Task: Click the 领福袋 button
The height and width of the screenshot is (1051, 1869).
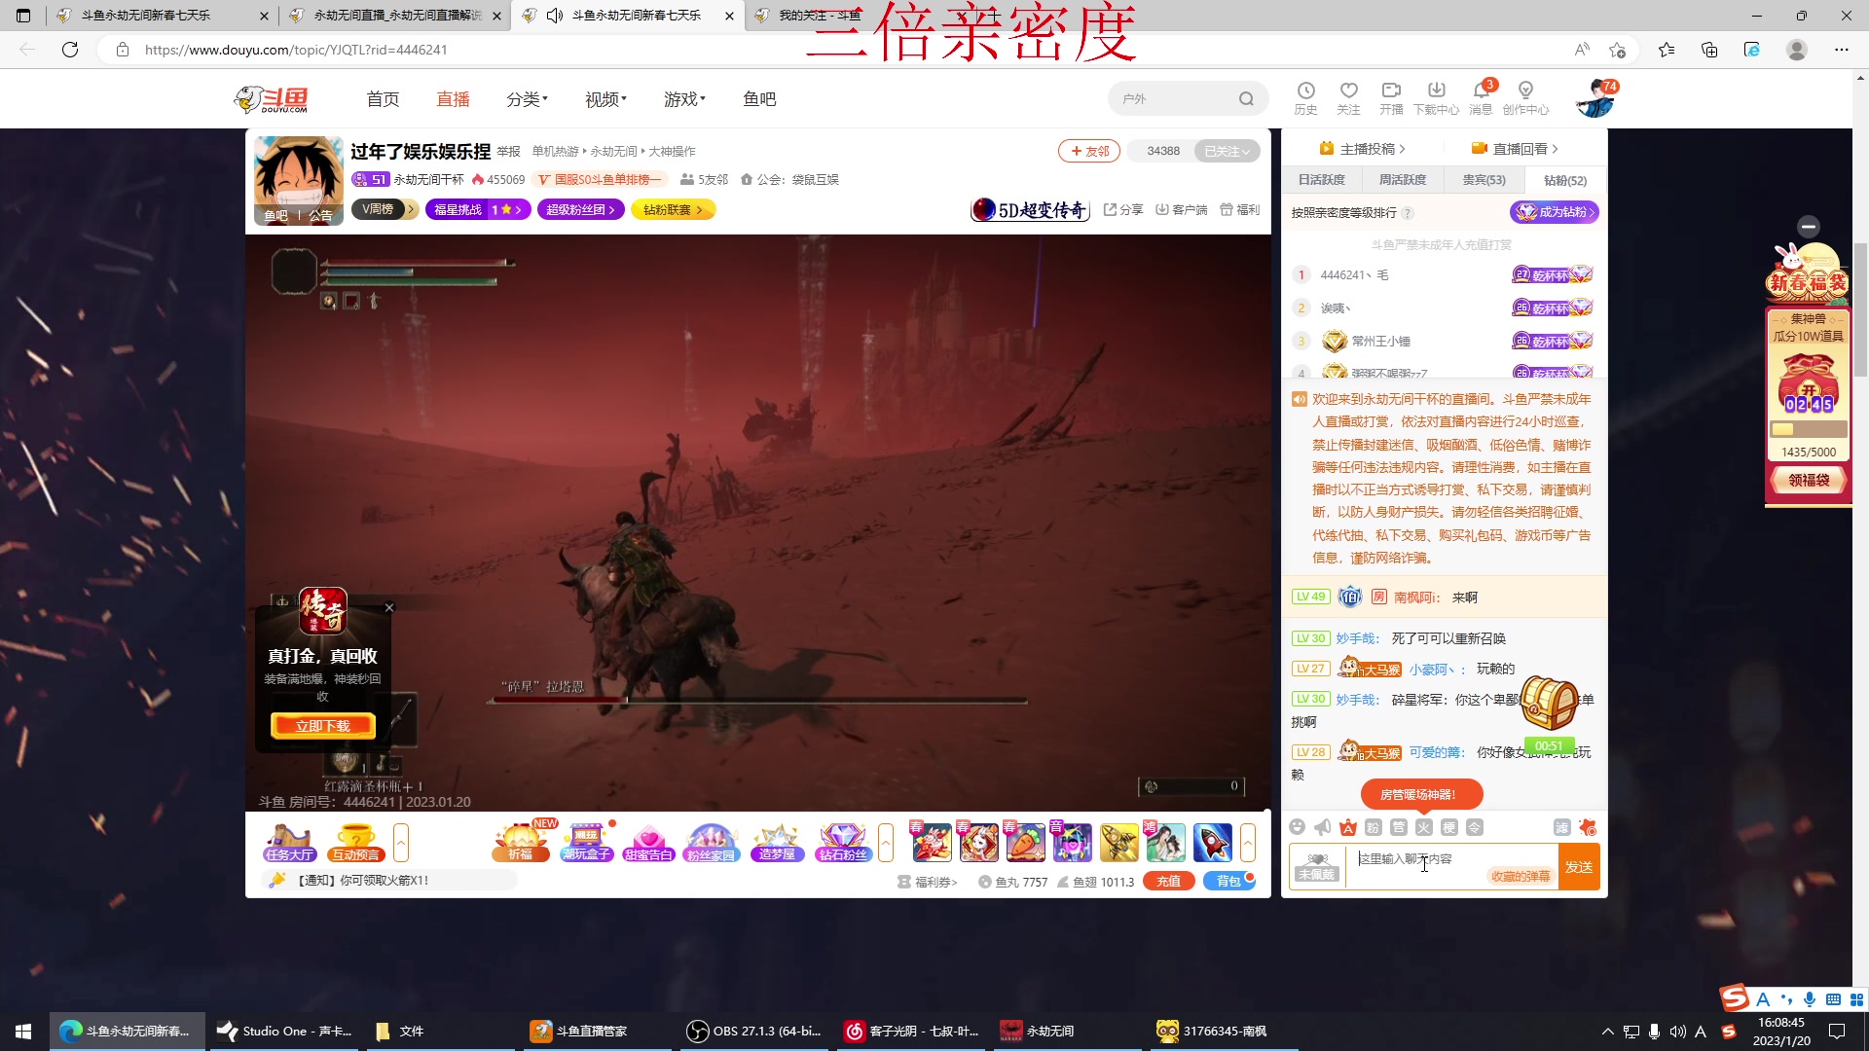Action: coord(1809,480)
